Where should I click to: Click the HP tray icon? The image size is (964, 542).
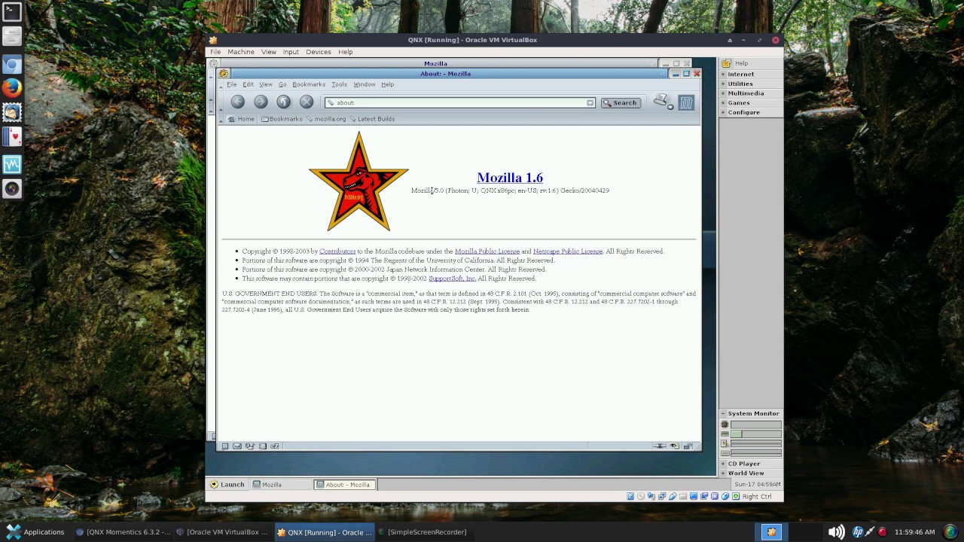857,532
